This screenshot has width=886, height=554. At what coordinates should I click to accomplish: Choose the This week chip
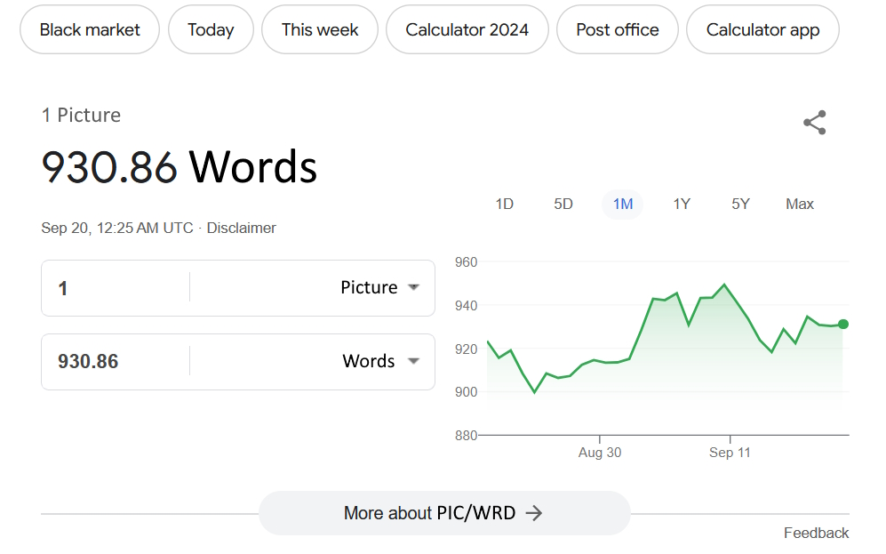coord(320,29)
